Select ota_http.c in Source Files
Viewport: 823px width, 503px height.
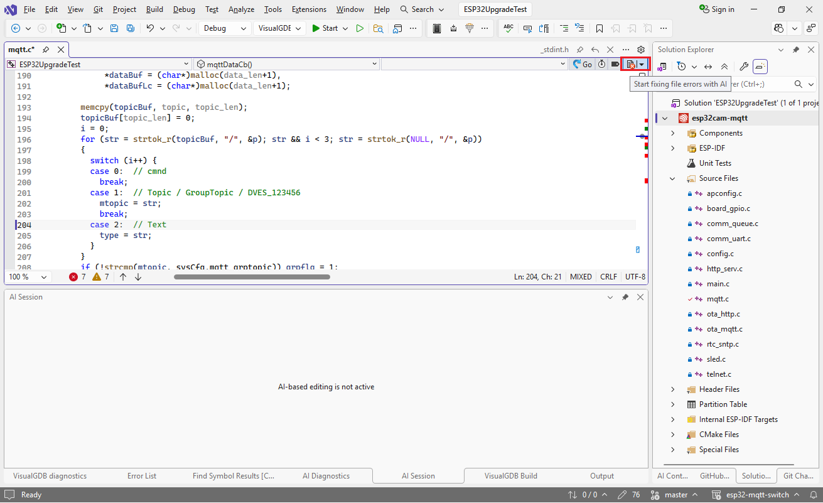[x=723, y=314]
